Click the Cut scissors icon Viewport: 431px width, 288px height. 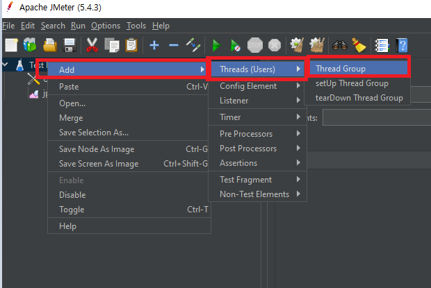[x=92, y=45]
